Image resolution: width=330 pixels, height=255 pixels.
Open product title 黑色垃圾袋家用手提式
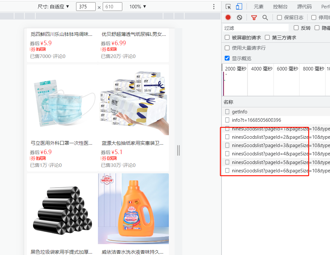[61, 252]
